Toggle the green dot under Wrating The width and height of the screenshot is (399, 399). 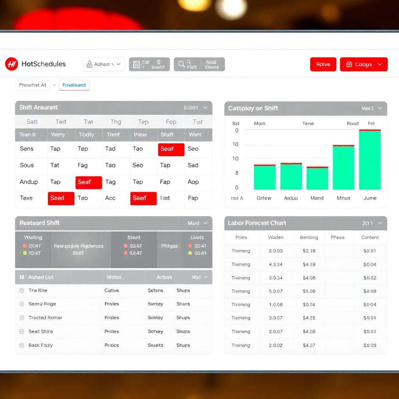[x=25, y=253]
